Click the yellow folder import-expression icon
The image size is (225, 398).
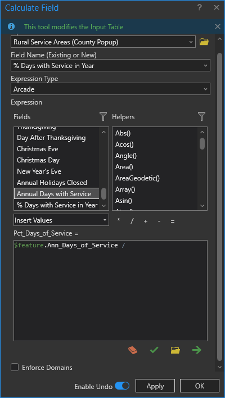175,350
